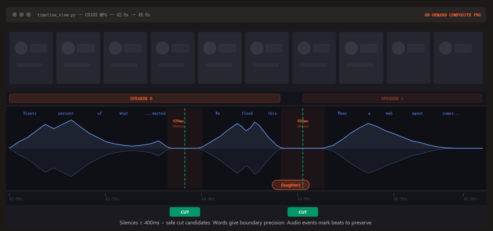Image resolution: width=493 pixels, height=231 pixels.
Task: Select the word "this." in the transcript
Action: pos(273,113)
